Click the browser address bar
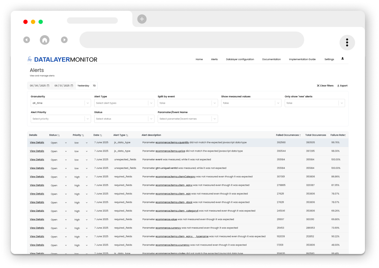This screenshot has width=379, height=268. point(192,40)
